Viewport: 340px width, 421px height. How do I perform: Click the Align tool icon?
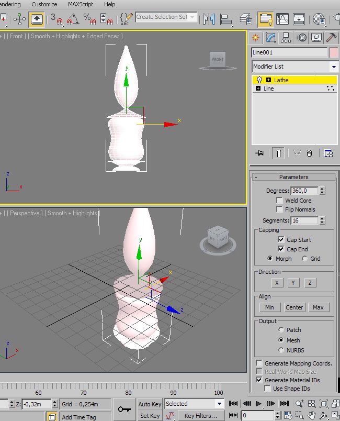click(x=226, y=19)
